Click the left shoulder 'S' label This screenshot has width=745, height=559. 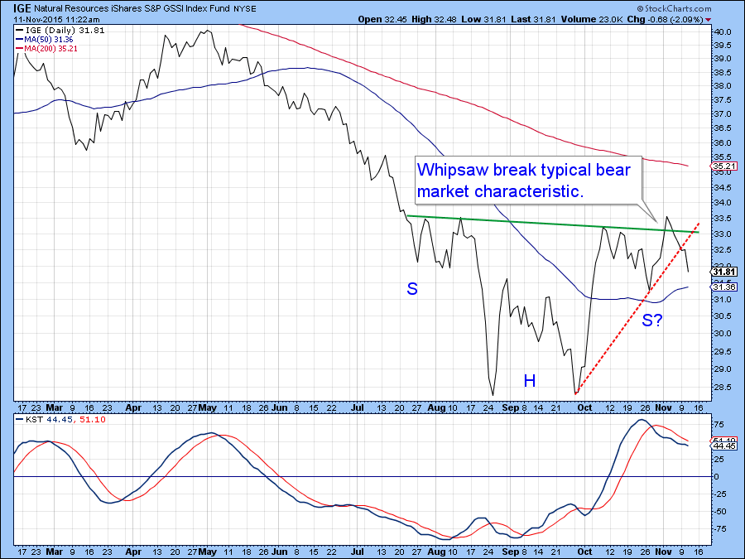coord(412,288)
